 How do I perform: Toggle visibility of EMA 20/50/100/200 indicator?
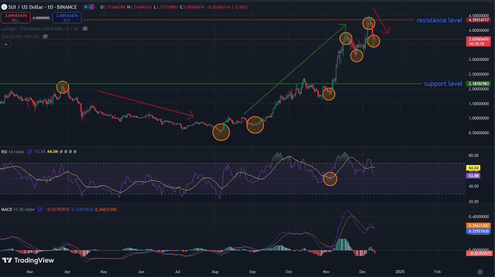tap(45, 37)
